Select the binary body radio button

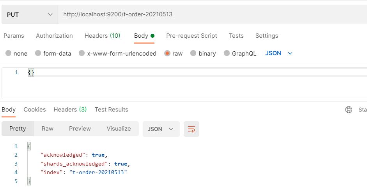[193, 53]
